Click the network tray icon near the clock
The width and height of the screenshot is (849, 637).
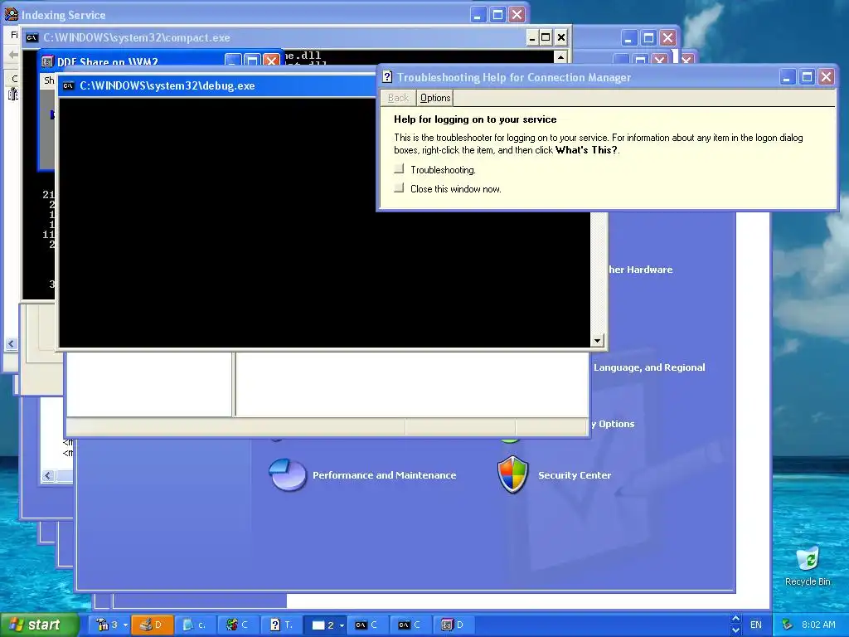[x=788, y=625]
